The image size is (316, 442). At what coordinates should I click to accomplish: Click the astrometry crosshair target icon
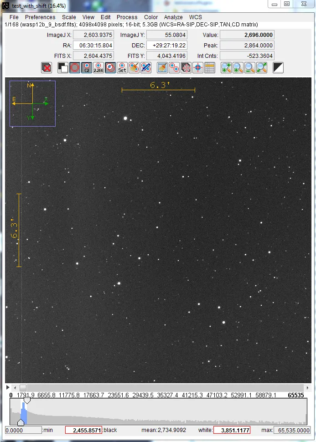tap(197, 68)
